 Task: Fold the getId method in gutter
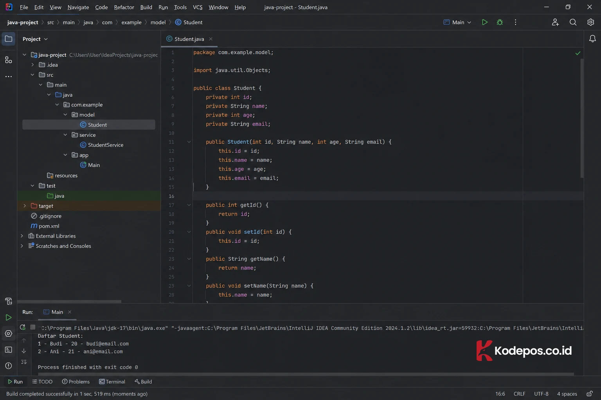click(189, 205)
